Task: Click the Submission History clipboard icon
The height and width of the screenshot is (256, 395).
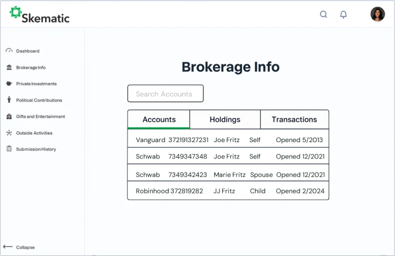Action: [x=9, y=149]
